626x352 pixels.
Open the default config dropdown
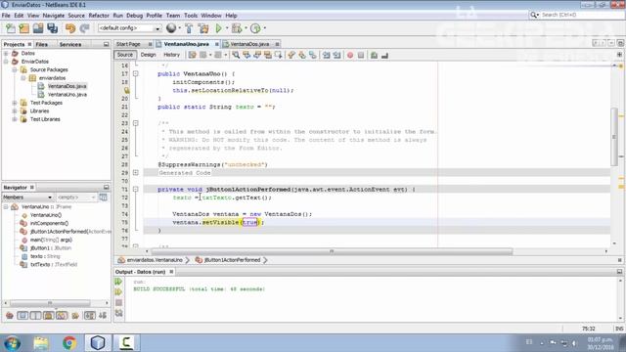tap(129, 28)
